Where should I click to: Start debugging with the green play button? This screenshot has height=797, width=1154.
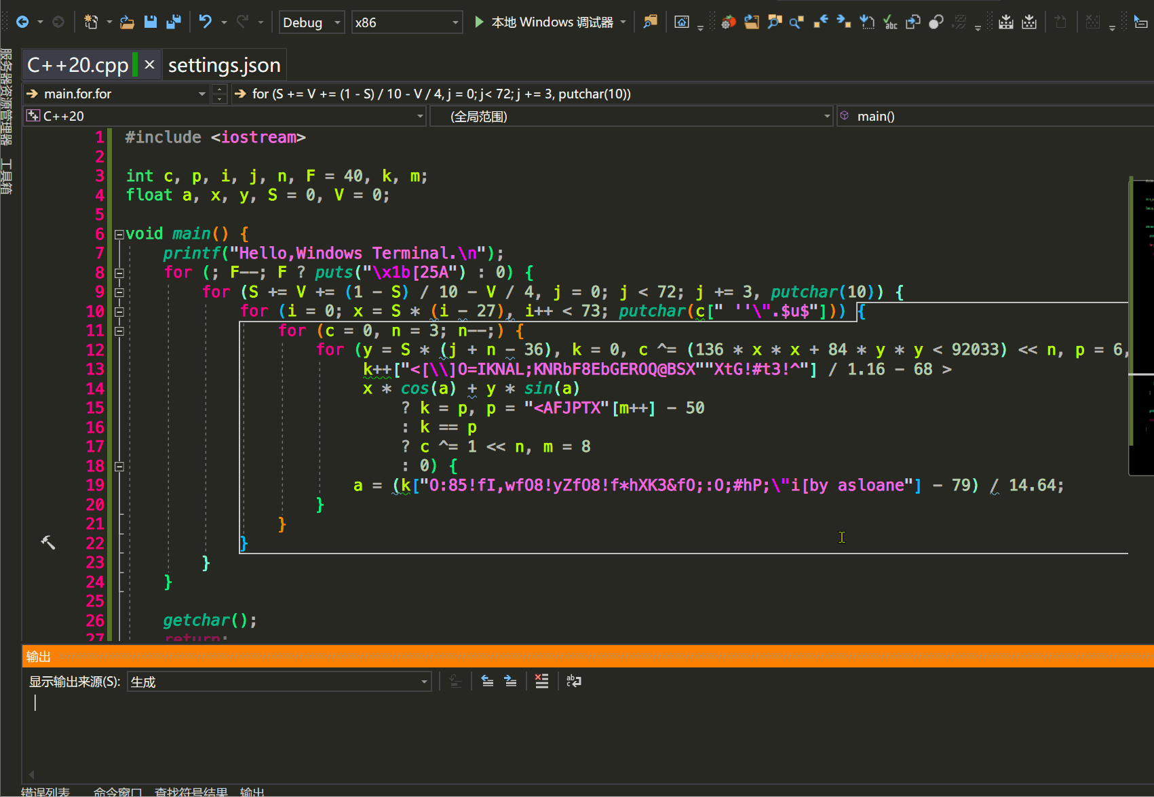pyautogui.click(x=479, y=22)
